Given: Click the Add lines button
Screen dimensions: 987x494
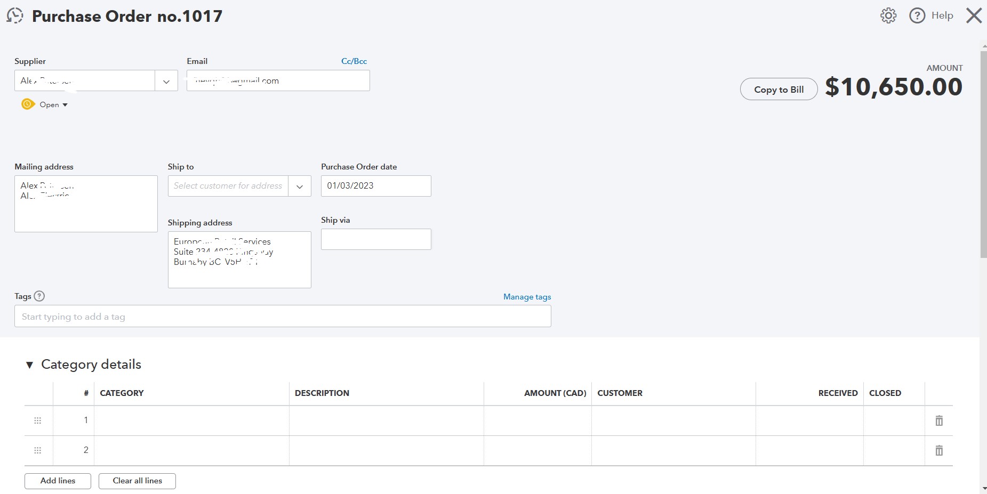Looking at the screenshot, I should 58,481.
